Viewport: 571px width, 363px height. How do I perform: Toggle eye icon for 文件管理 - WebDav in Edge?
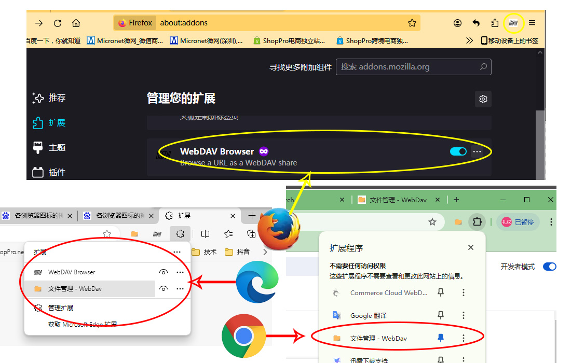tap(164, 289)
